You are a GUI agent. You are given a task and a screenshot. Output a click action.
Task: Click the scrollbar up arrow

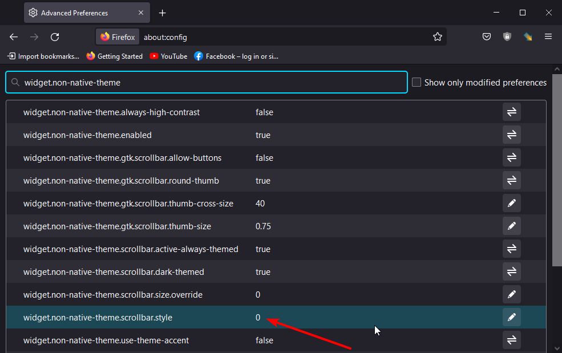[x=557, y=69]
